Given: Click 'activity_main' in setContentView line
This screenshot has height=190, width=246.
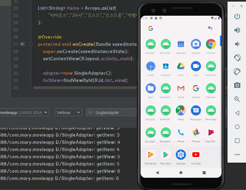Looking at the screenshot, I should tap(115, 59).
